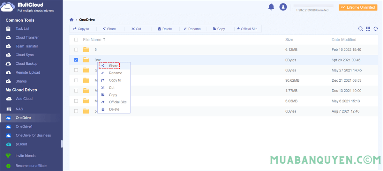The height and width of the screenshot is (171, 383).
Task: Check the box for the 90.62MB row
Action: click(x=76, y=80)
